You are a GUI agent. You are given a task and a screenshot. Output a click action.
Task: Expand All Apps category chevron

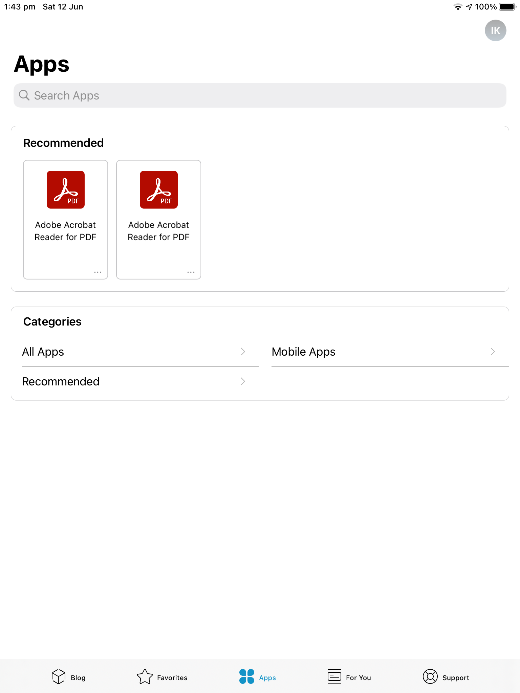(x=243, y=352)
